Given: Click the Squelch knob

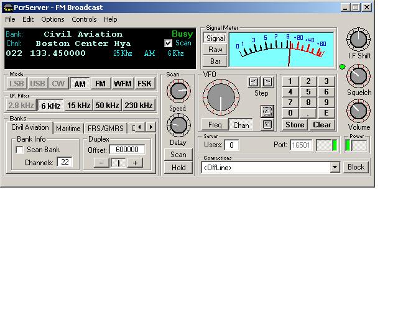Looking at the screenshot, I should [358, 76].
